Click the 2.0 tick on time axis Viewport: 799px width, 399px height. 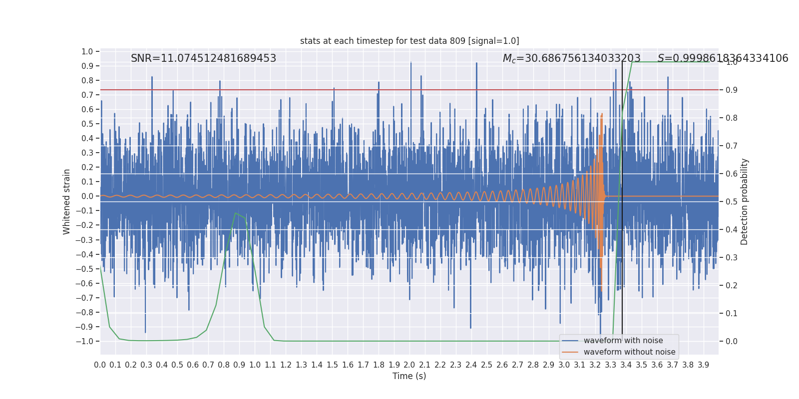(x=409, y=365)
